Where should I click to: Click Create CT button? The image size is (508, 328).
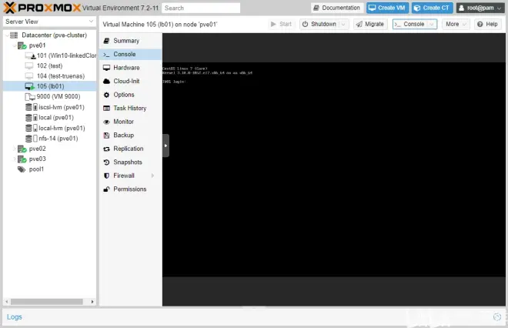point(433,8)
